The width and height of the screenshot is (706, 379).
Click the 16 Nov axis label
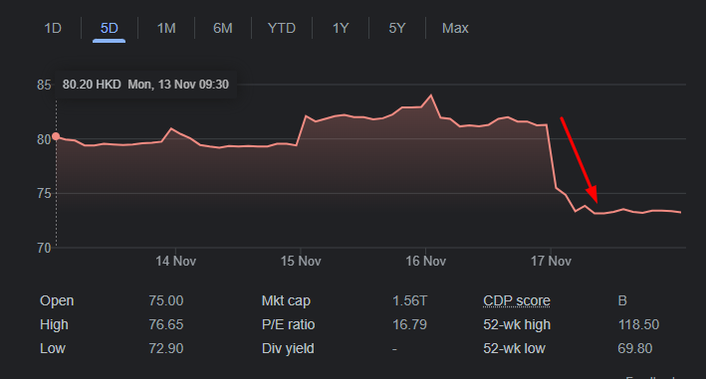pos(425,262)
